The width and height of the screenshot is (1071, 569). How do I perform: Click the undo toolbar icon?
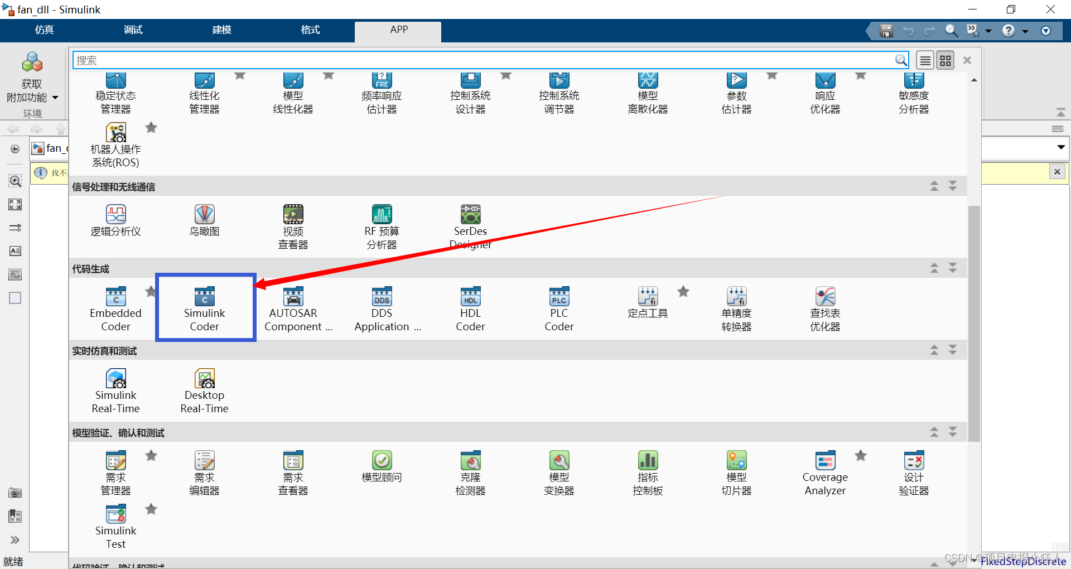(x=908, y=31)
